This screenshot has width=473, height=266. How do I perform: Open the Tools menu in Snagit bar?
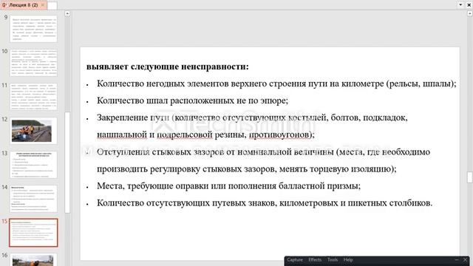coord(333,259)
